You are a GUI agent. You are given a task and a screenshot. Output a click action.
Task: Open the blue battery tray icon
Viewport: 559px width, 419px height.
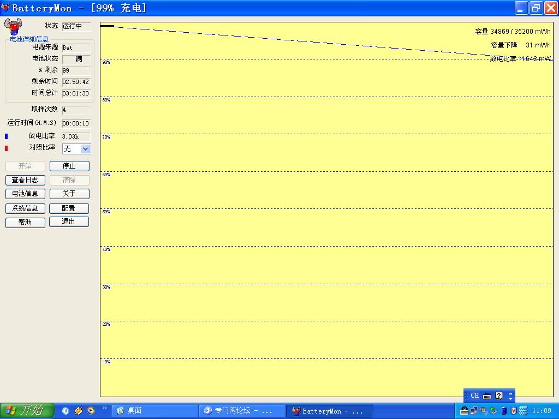504,411
